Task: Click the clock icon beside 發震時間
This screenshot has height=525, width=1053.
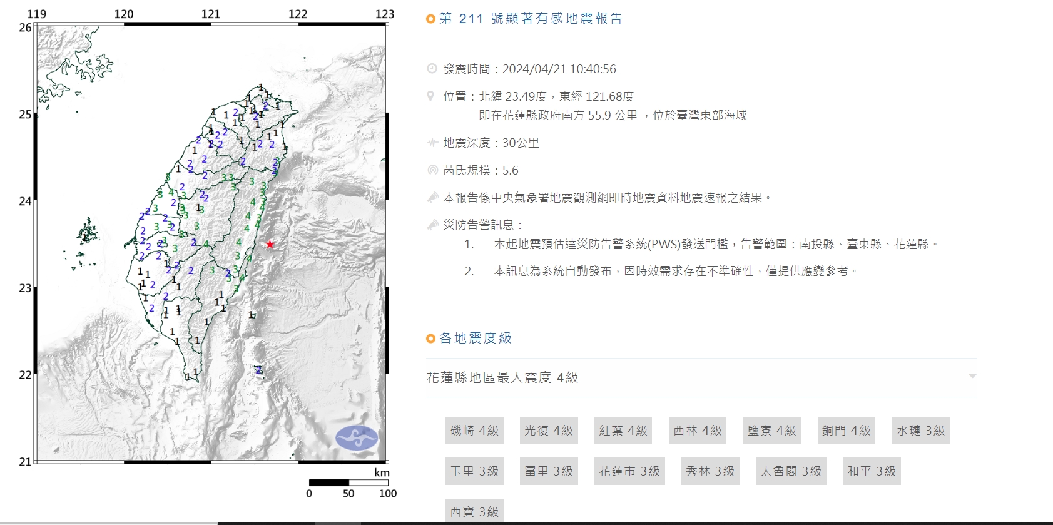Action: point(432,69)
